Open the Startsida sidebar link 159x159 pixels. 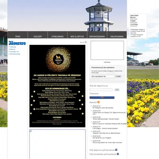coord(13,47)
